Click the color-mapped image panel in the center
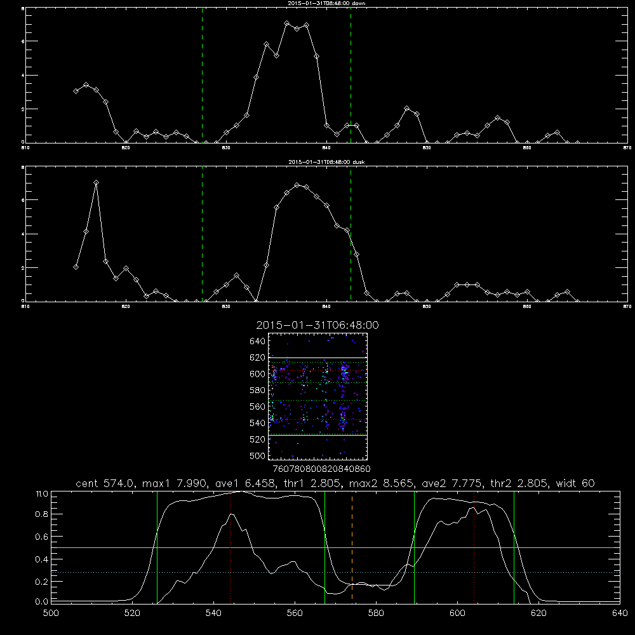This screenshot has width=635, height=635. click(x=318, y=396)
